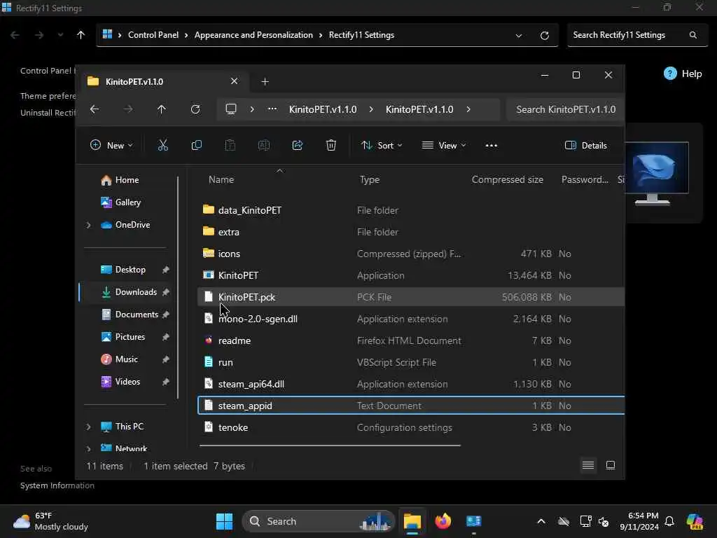Viewport: 717px width, 538px height.
Task: Click the Delete trash icon
Action: click(x=331, y=146)
